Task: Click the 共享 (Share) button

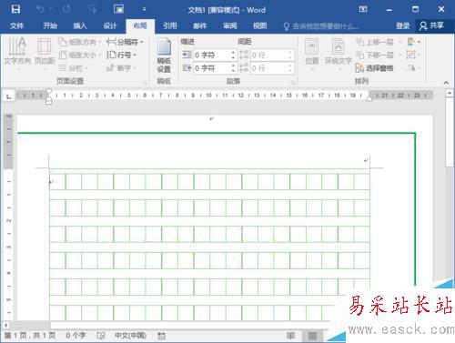Action: (x=432, y=25)
